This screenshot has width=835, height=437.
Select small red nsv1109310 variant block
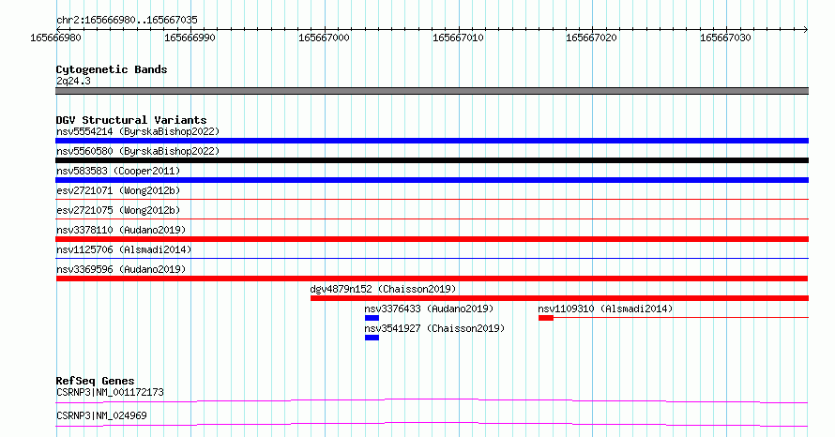546,318
